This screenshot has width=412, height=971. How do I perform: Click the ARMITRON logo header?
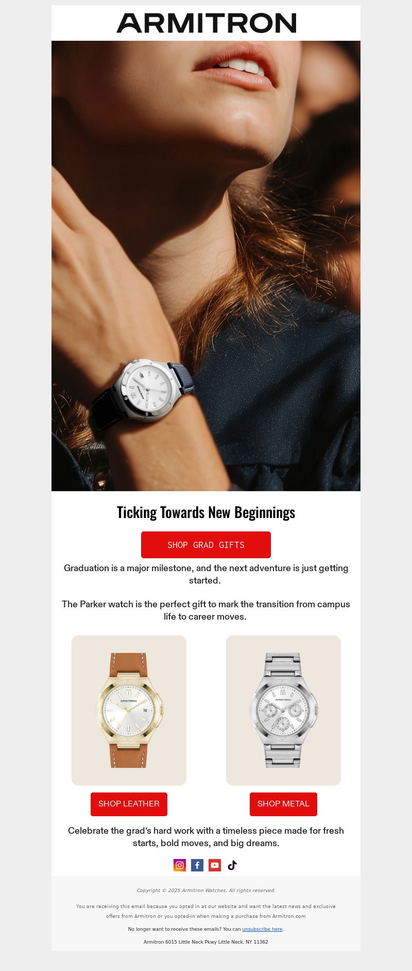(206, 23)
